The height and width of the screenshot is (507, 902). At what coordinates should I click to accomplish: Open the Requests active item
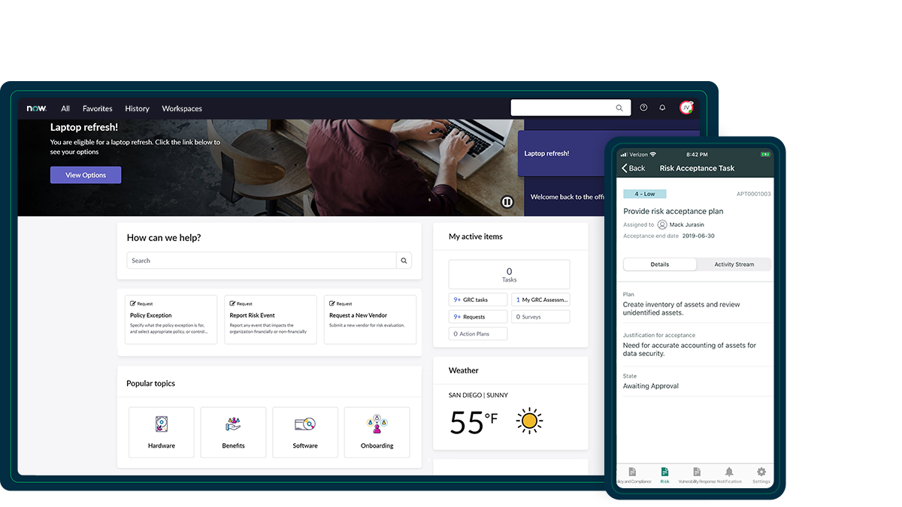click(x=478, y=317)
